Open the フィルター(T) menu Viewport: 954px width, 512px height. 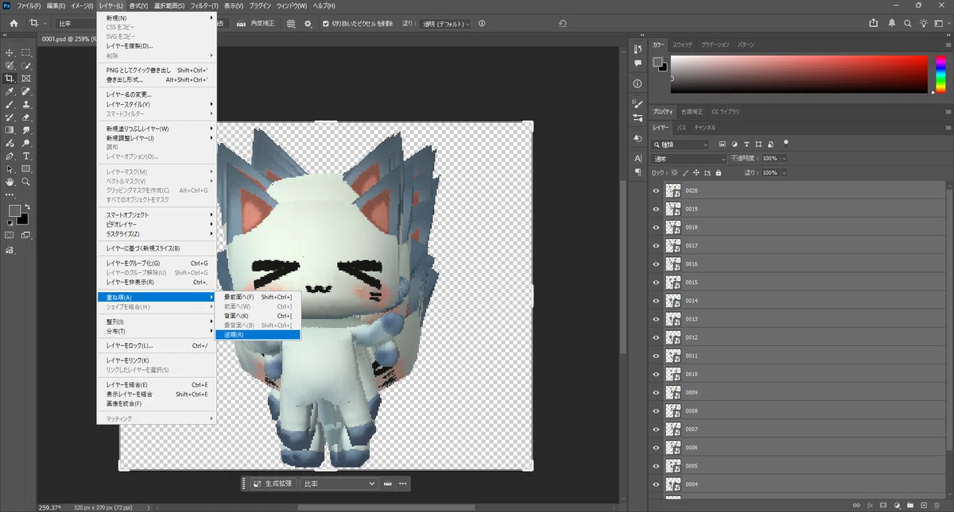coord(204,6)
